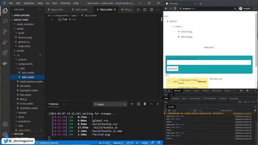This screenshot has height=145, width=258.
Task: Click 'Ln 1, Col 1' in status bar
Action: click(x=105, y=143)
